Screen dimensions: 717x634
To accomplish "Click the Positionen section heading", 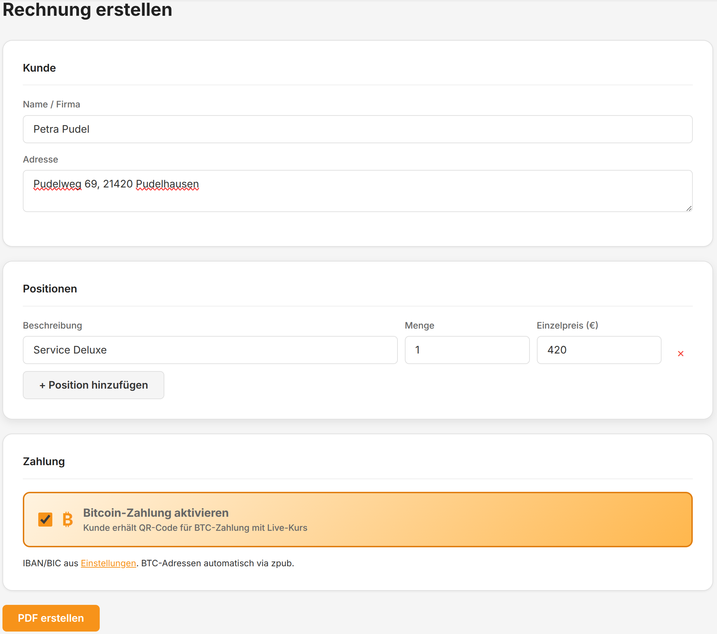I will 50,289.
